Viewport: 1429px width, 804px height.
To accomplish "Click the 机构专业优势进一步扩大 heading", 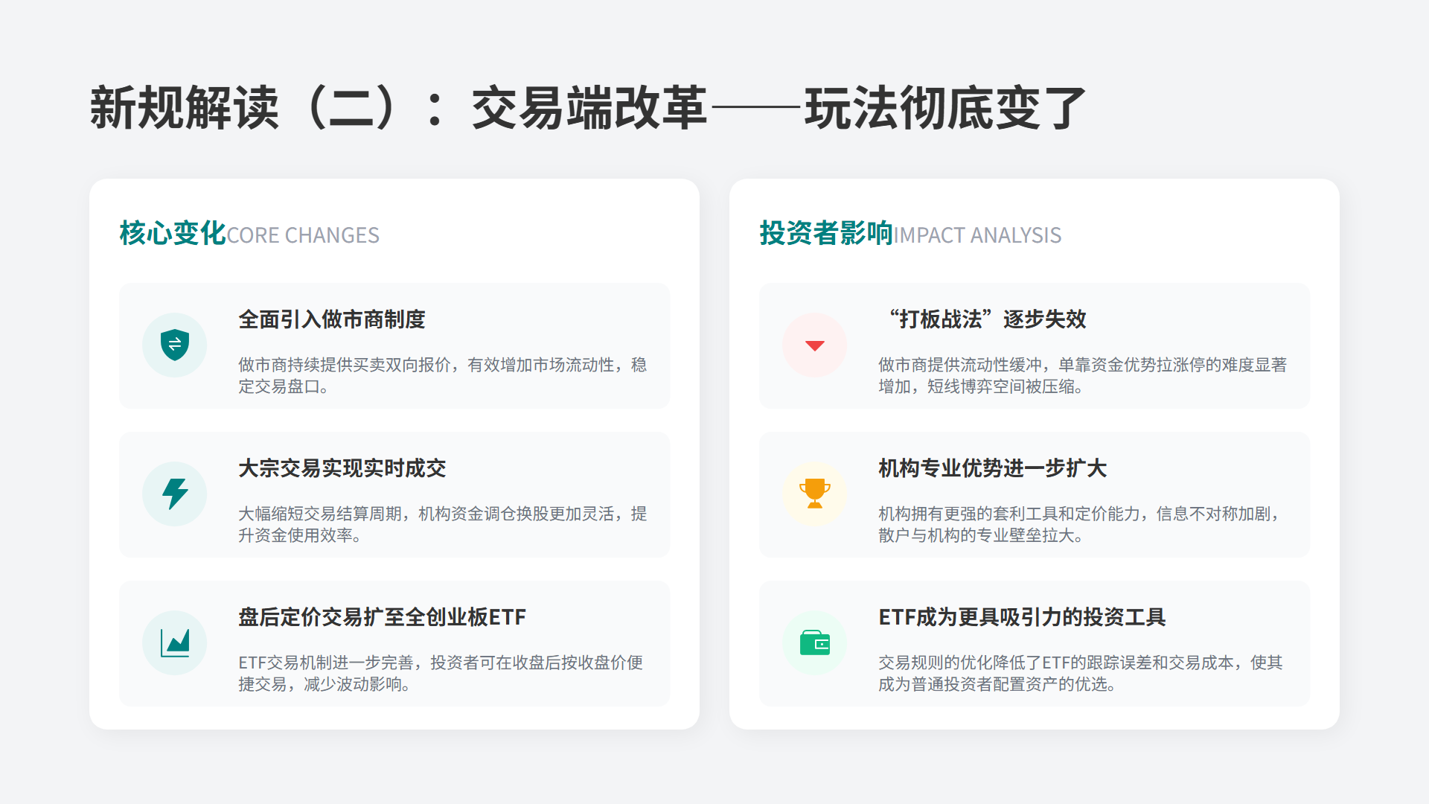I will point(992,468).
